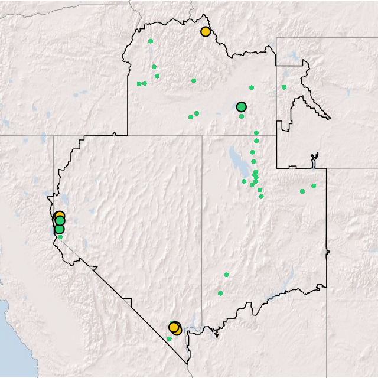378x378 pixels.
Task: Click the easternmost small green dot
Action: pyautogui.click(x=314, y=186)
